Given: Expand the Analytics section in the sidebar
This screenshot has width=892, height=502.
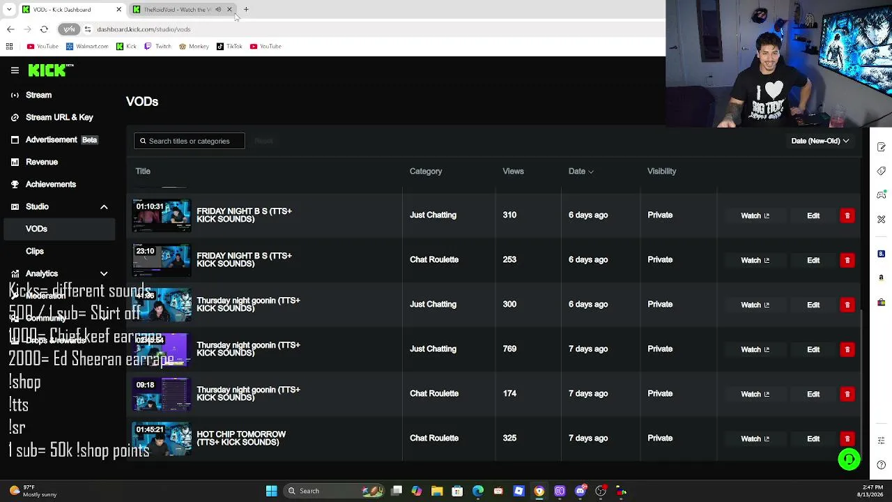Looking at the screenshot, I should coord(104,274).
